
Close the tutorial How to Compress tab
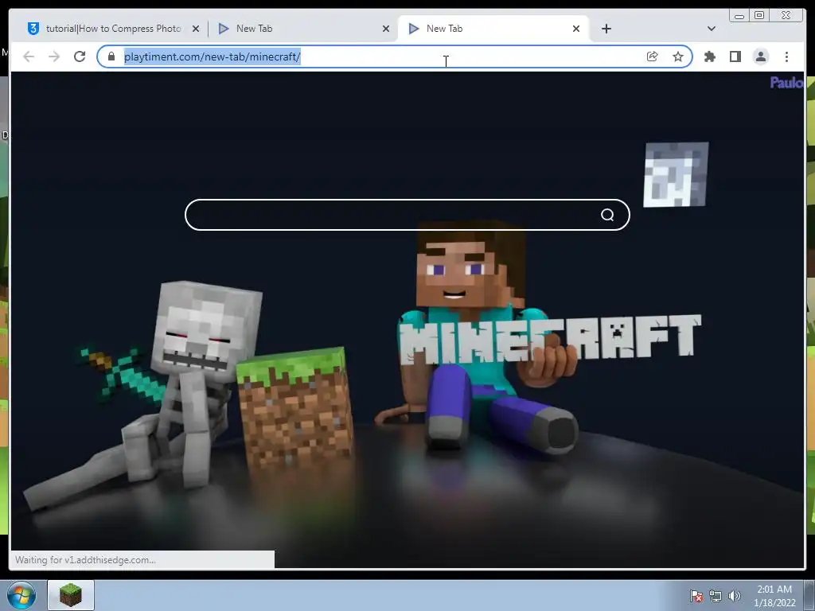[196, 29]
